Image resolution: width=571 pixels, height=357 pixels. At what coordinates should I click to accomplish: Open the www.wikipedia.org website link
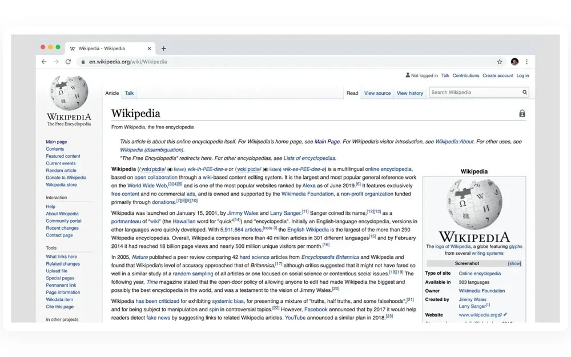pyautogui.click(x=478, y=315)
